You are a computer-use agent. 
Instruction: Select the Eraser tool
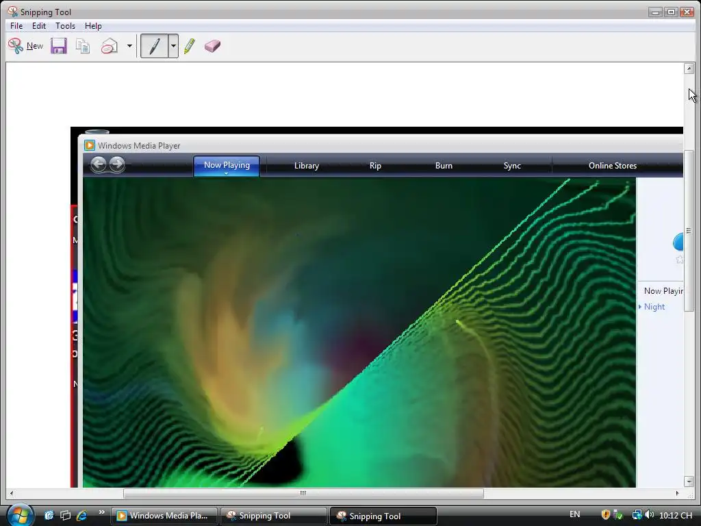click(212, 46)
